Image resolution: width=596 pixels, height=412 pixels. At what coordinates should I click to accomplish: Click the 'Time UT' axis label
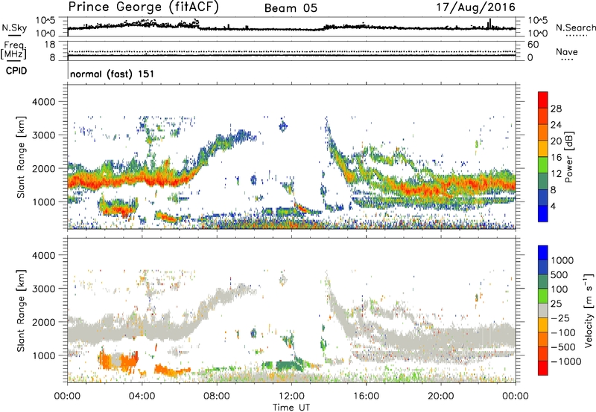point(291,407)
